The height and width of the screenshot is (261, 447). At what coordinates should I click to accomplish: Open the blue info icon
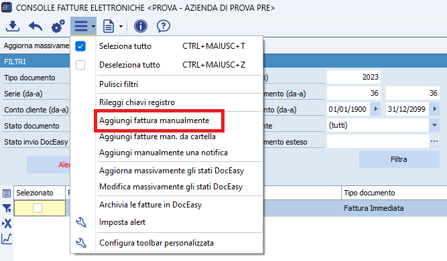click(141, 26)
